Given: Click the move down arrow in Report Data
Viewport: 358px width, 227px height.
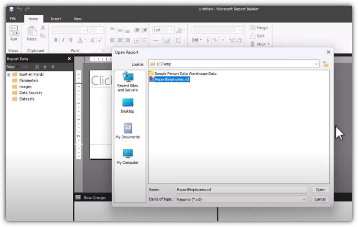Looking at the screenshot, I should (53, 67).
